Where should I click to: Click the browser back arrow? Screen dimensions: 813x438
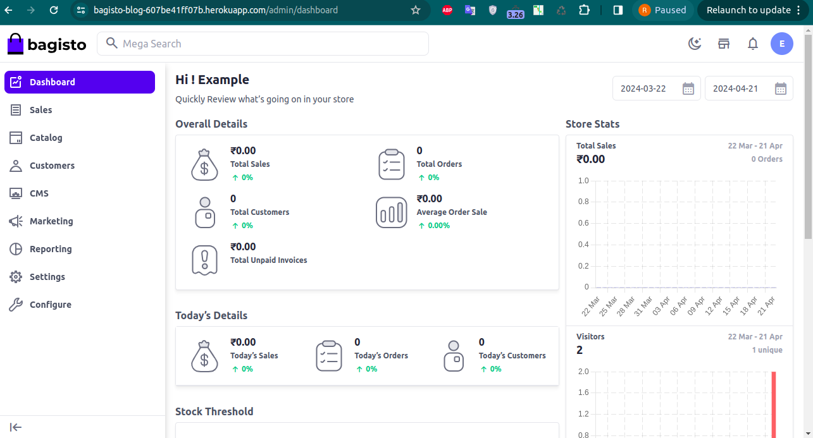(x=9, y=10)
